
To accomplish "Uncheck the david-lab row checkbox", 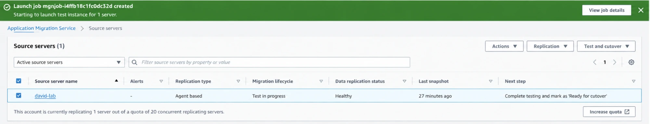I will 19,95.
